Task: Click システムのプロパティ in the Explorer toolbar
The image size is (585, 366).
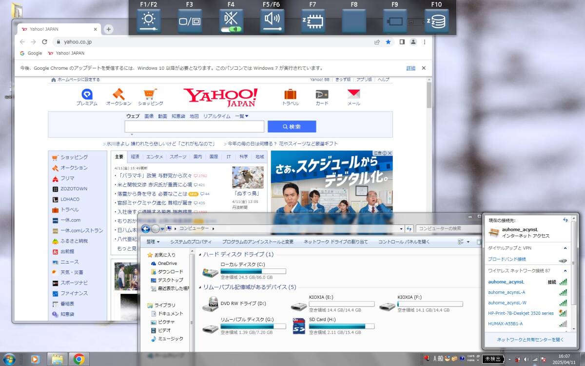Action: [191, 242]
